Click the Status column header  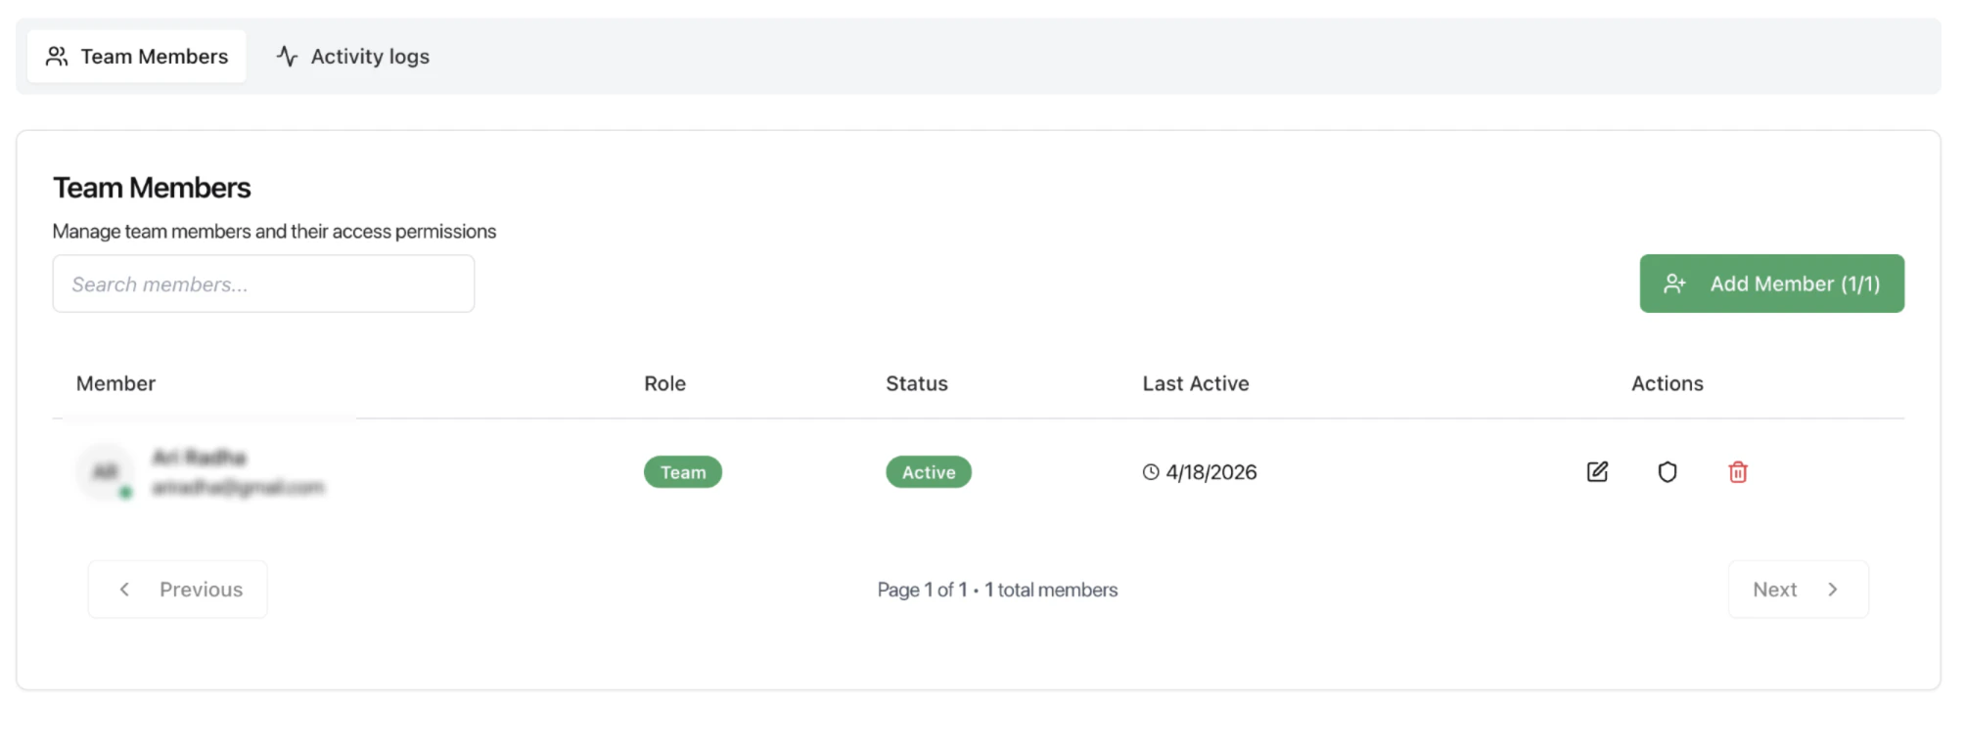point(917,383)
